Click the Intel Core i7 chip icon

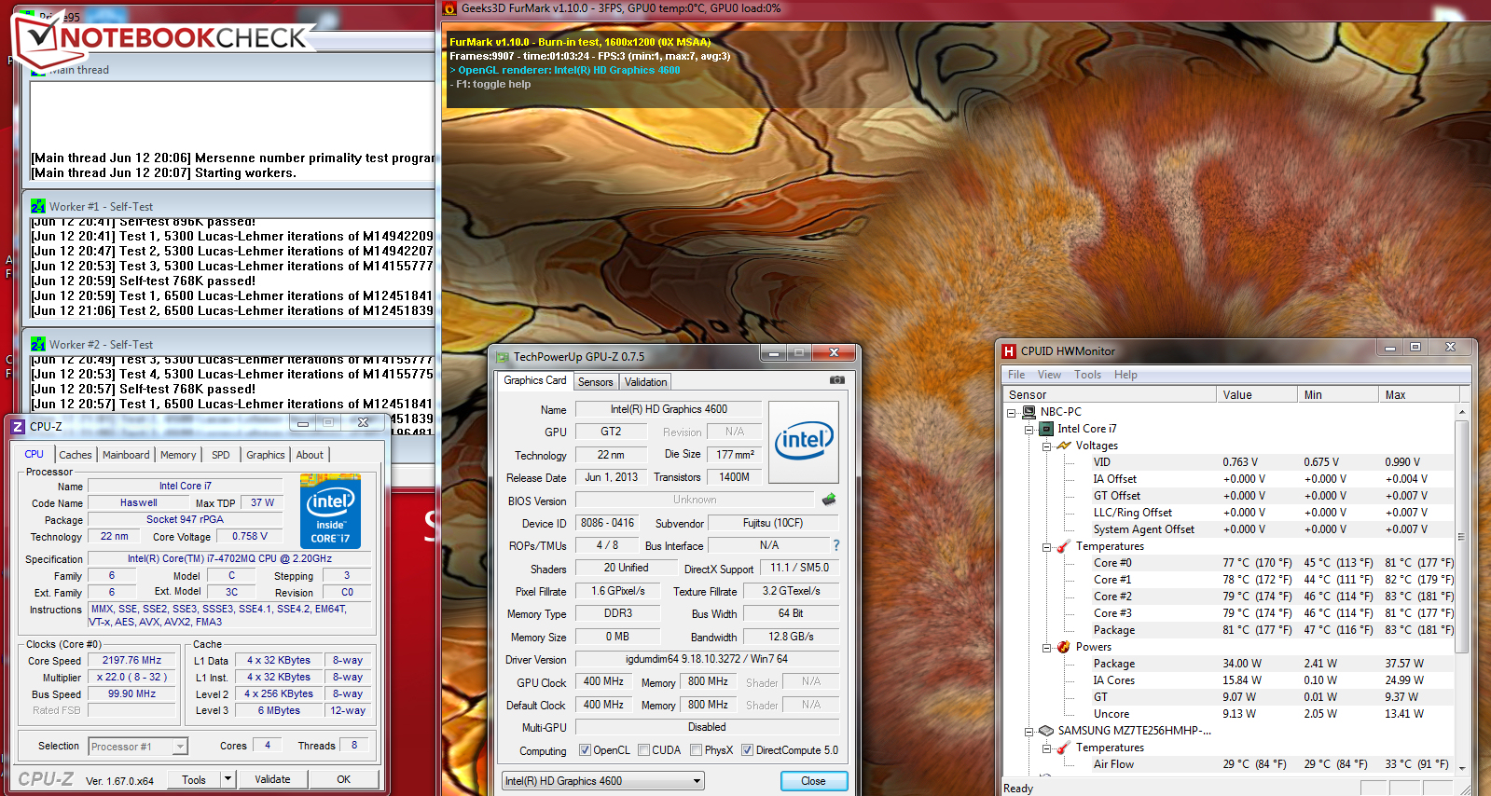click(1046, 429)
